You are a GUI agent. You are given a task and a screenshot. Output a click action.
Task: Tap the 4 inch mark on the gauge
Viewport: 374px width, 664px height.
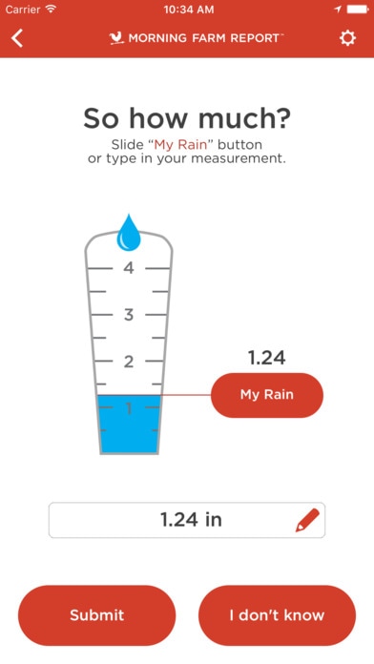point(129,268)
